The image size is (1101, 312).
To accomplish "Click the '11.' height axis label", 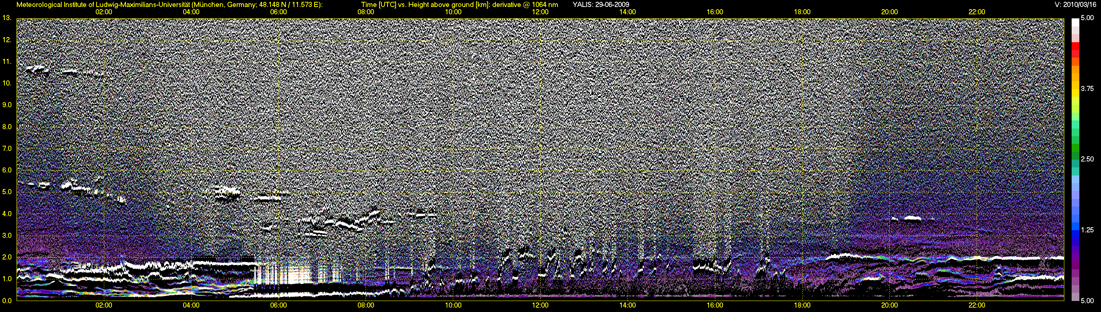I will click(x=6, y=62).
